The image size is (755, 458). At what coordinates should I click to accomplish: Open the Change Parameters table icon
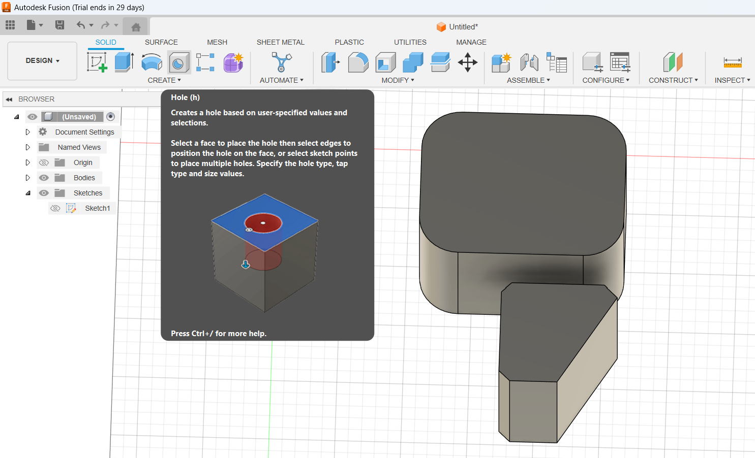pos(620,62)
